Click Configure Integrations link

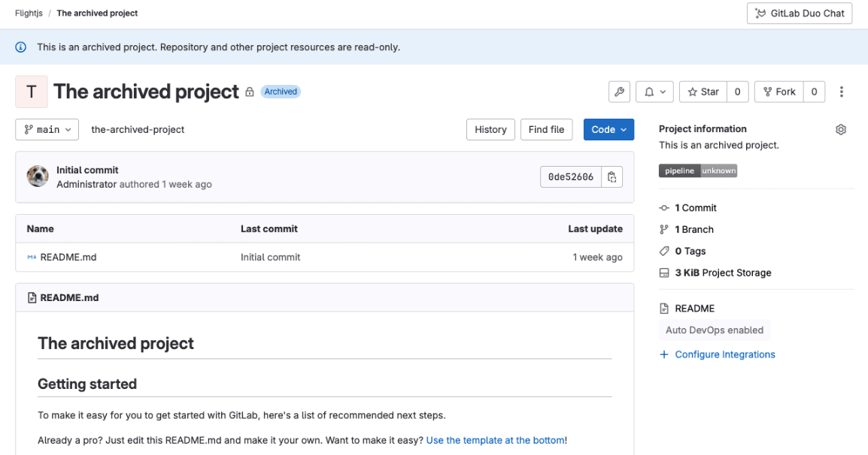[724, 354]
